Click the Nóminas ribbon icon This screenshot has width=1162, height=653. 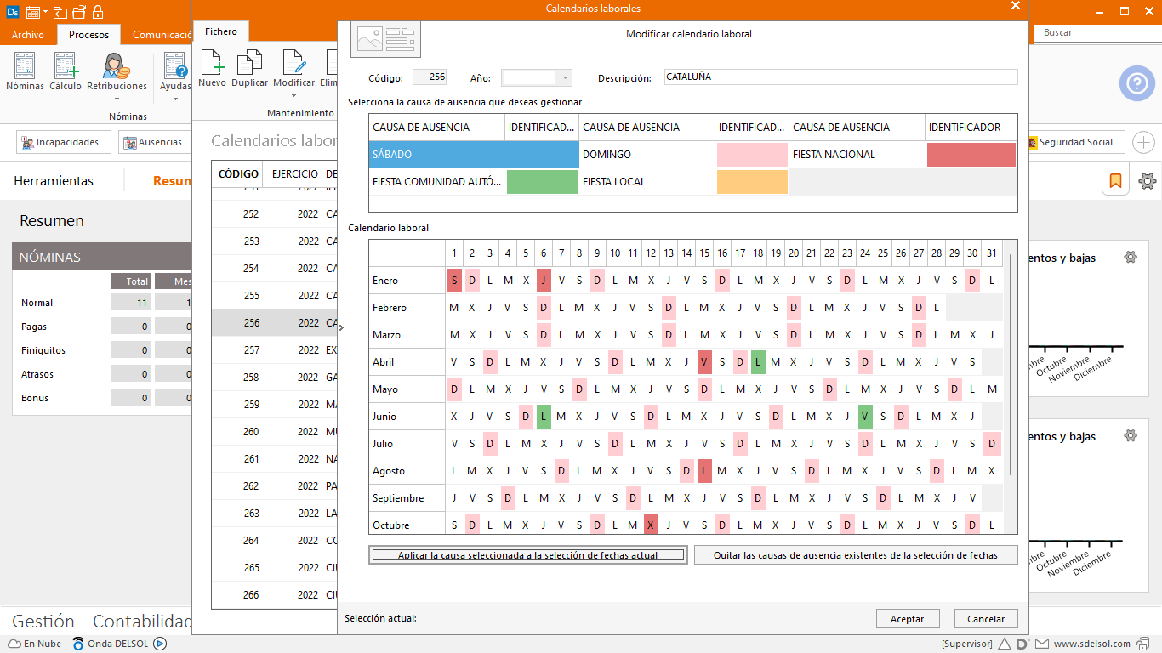25,68
